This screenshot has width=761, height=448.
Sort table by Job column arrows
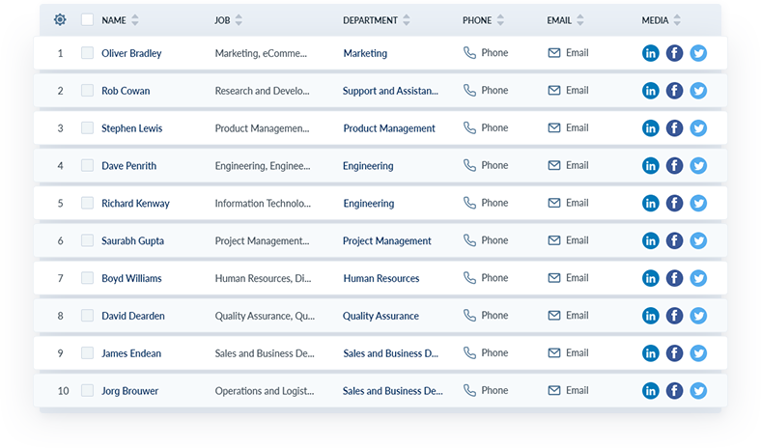coord(239,20)
